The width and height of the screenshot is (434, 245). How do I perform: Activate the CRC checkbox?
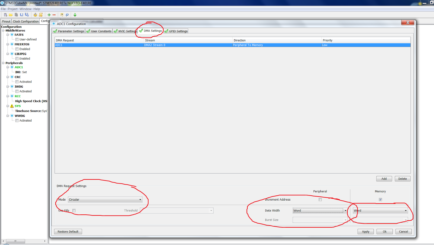[17, 82]
